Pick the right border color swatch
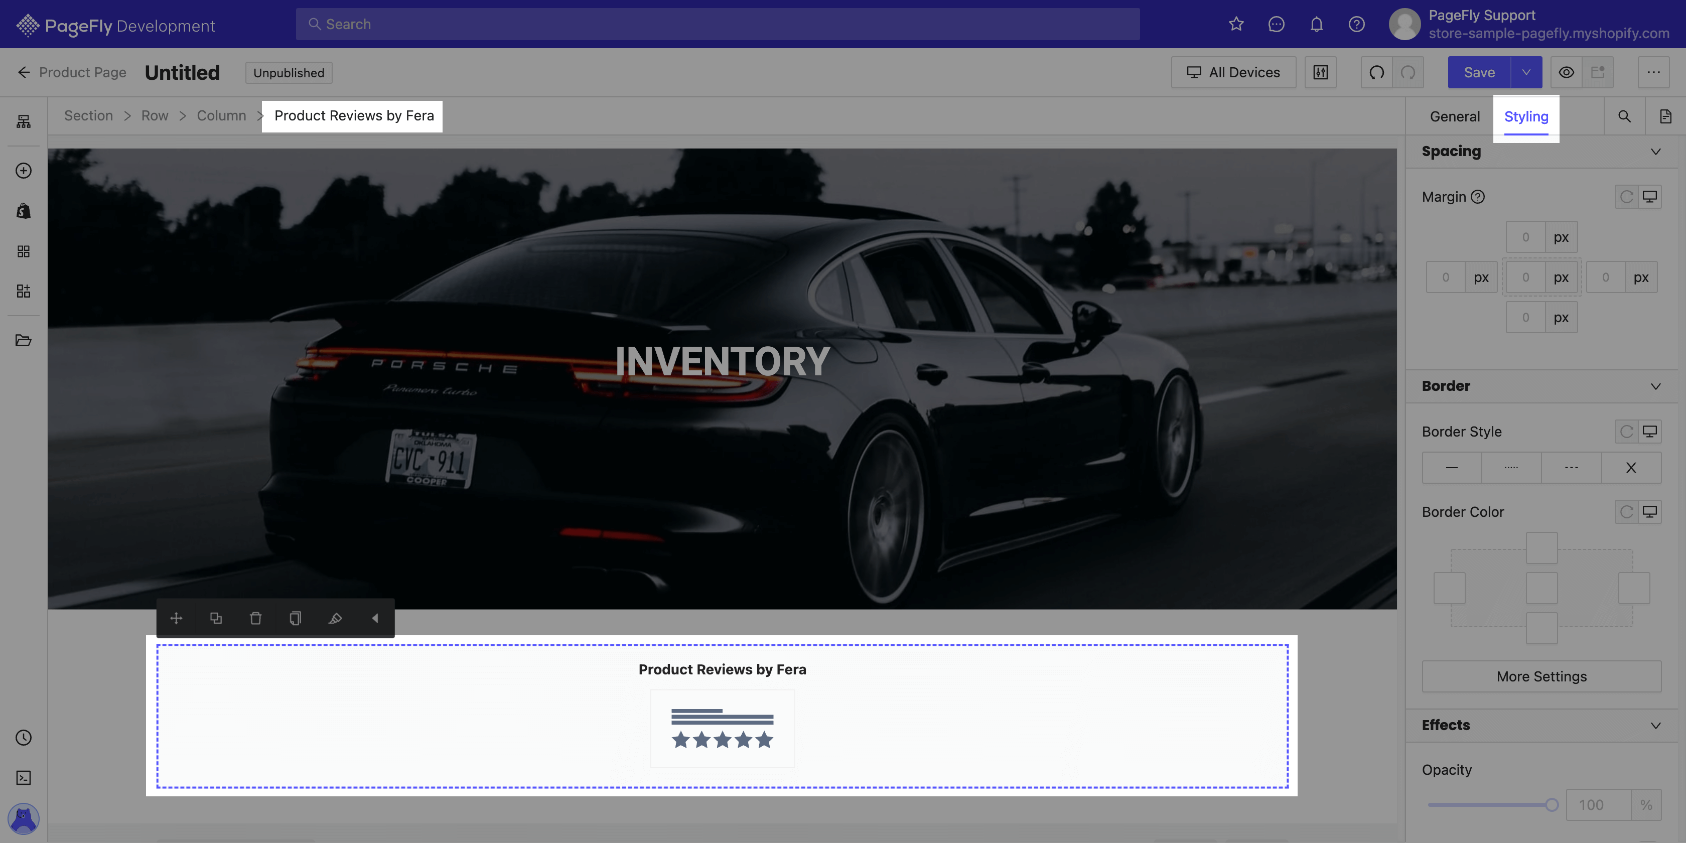 click(x=1634, y=588)
